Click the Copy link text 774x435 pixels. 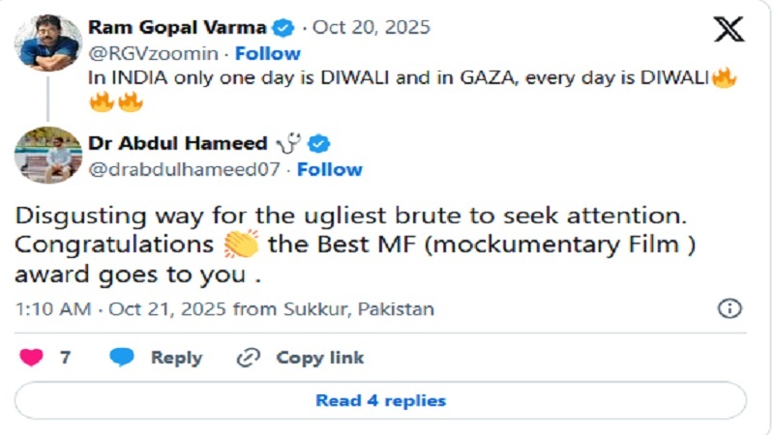320,358
